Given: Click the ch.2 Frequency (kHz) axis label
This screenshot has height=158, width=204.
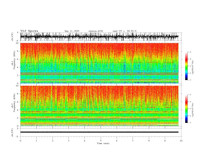Looking at the screenshot, I should click(13, 103).
